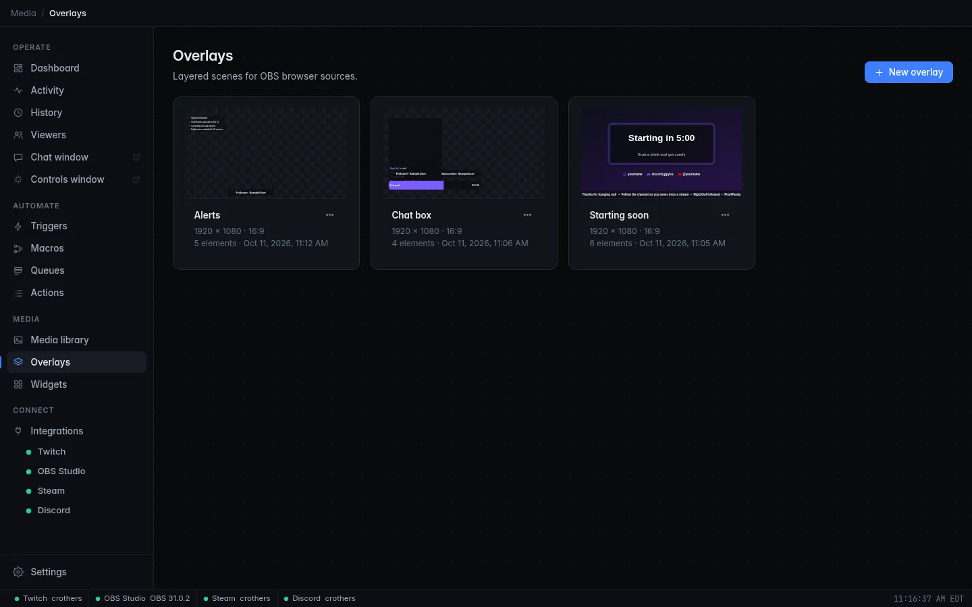972x607 pixels.
Task: Open the Starting soon card options menu
Action: (x=725, y=215)
